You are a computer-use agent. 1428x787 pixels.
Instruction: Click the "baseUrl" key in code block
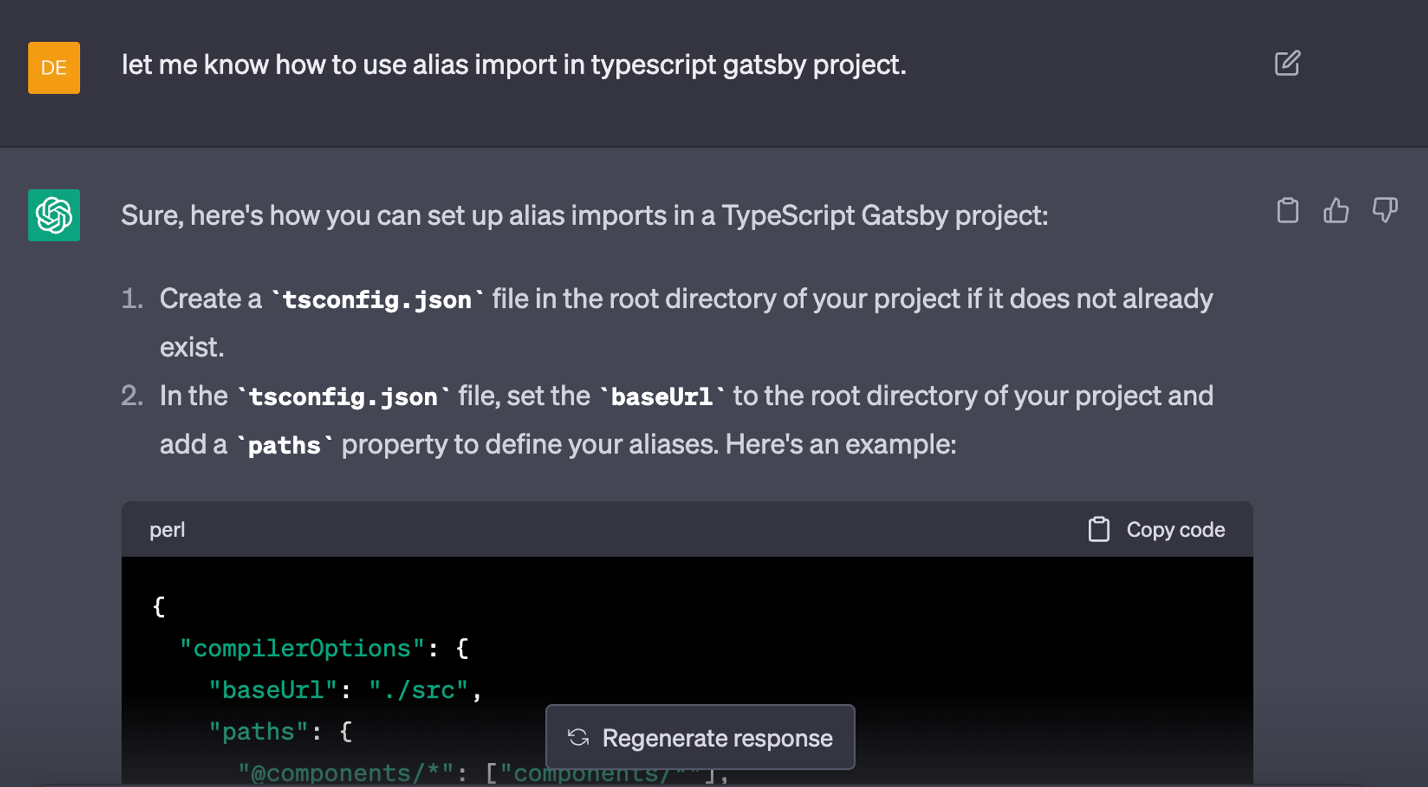point(273,690)
